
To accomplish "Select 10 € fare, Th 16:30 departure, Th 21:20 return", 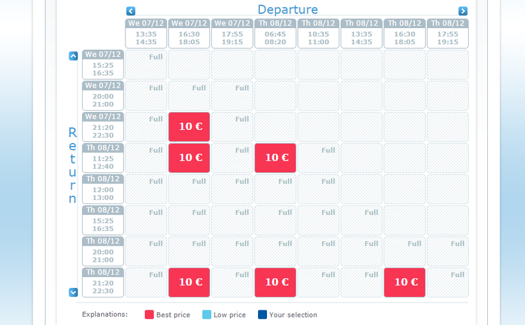I will coord(405,282).
